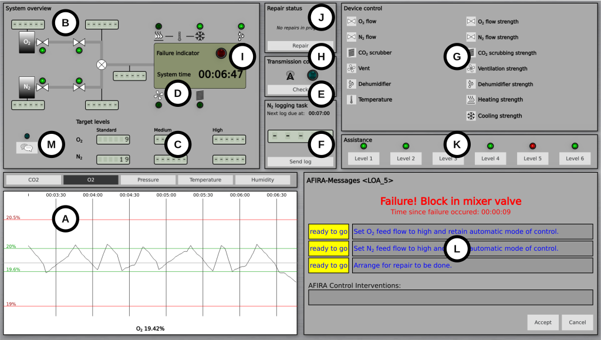Switch to the Pressure graph tab
This screenshot has width=601, height=340.
click(x=148, y=180)
